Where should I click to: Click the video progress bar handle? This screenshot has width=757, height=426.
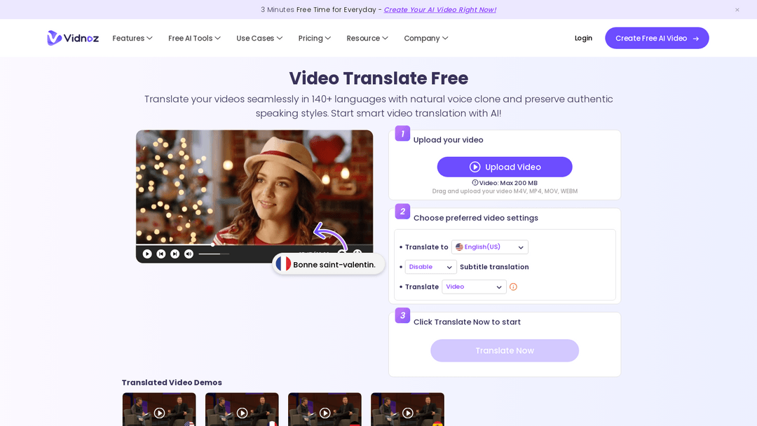[x=213, y=245]
